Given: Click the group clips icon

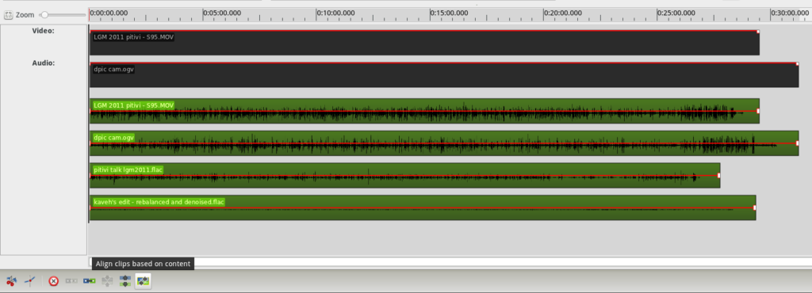Looking at the screenshot, I should (124, 281).
